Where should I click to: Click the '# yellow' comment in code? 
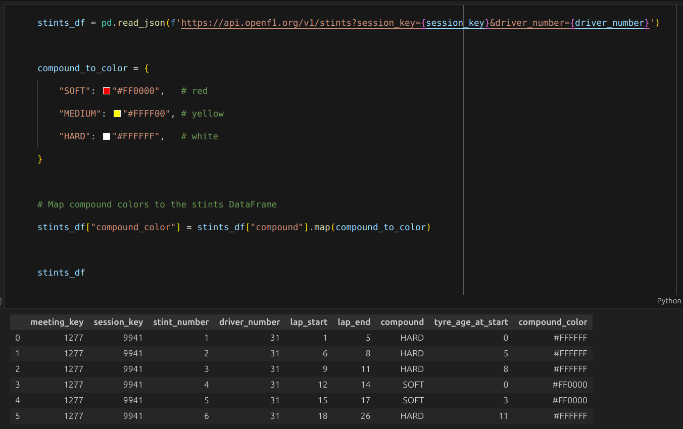coord(203,114)
